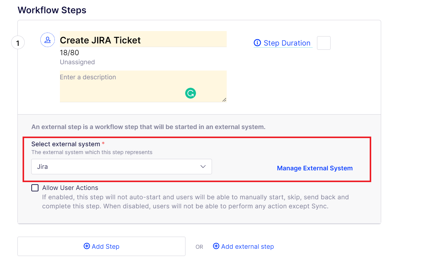Click the Step Duration info icon
426x262 pixels.
257,43
